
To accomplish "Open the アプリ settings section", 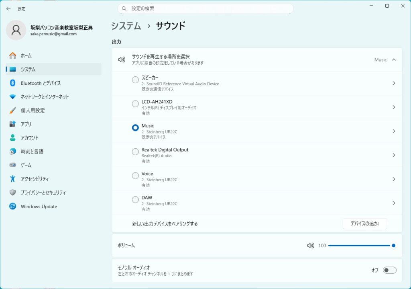I will 26,124.
